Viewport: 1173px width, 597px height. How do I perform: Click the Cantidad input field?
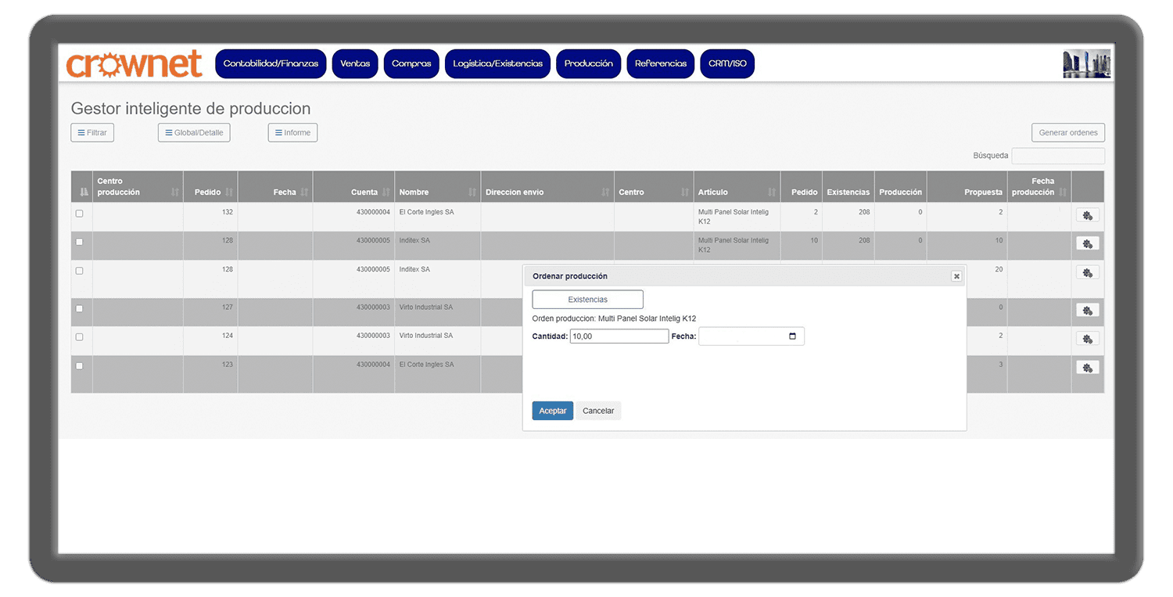coord(619,336)
